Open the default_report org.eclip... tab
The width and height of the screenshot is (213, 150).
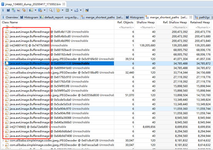[x=60, y=17]
